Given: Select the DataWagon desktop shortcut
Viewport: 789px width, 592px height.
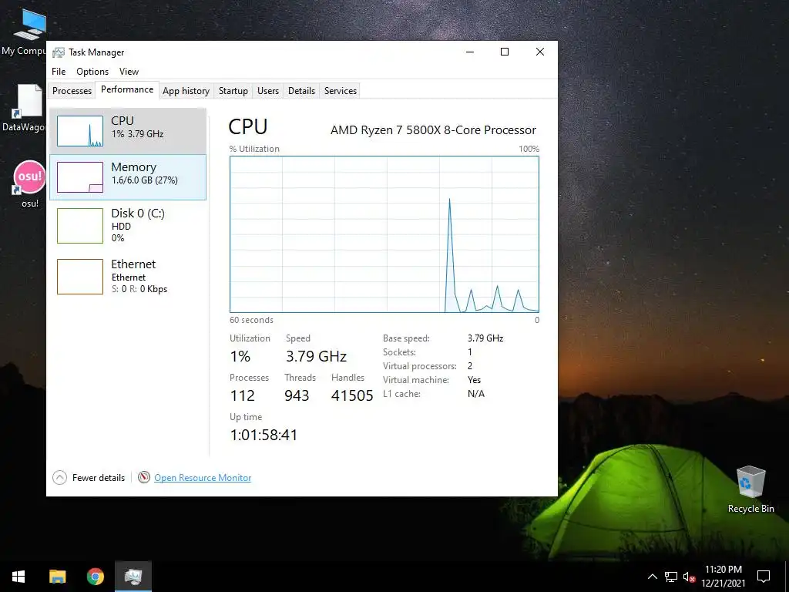Looking at the screenshot, I should point(26,108).
